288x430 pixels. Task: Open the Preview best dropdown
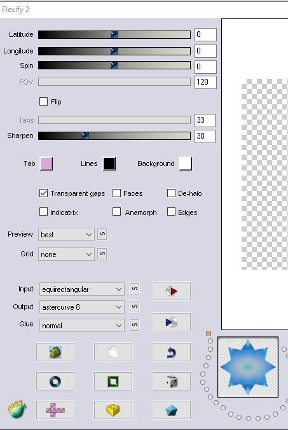pyautogui.click(x=66, y=235)
